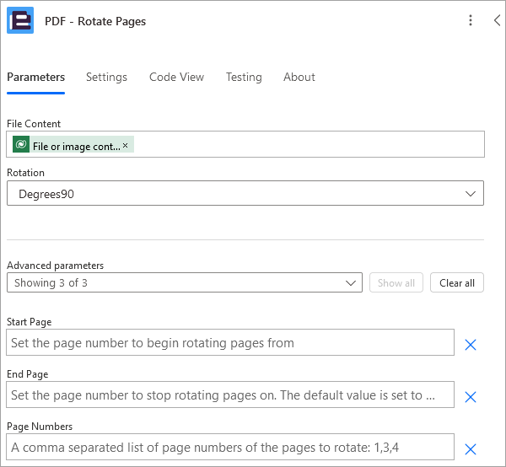The height and width of the screenshot is (467, 506).
Task: Click the Start Page input field
Action: [x=230, y=342]
